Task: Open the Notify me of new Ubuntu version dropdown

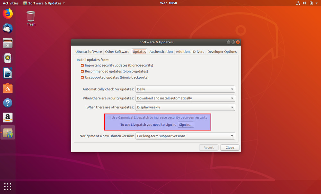Action: click(x=185, y=136)
